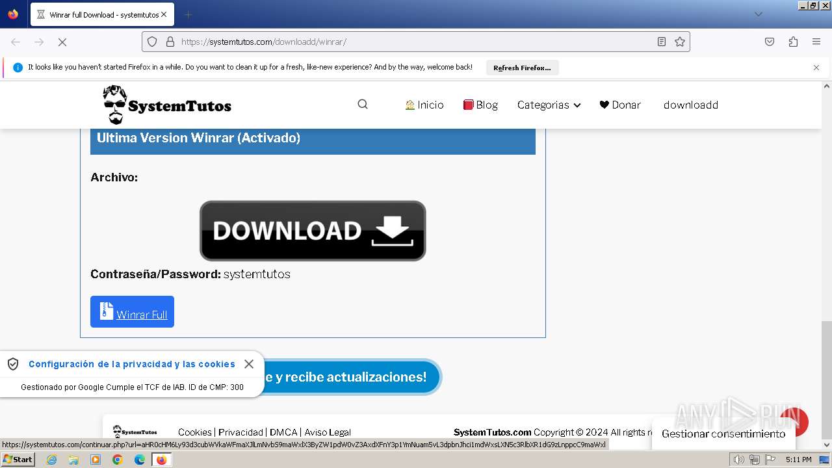
Task: Open Action Center flag icon
Action: 769,460
